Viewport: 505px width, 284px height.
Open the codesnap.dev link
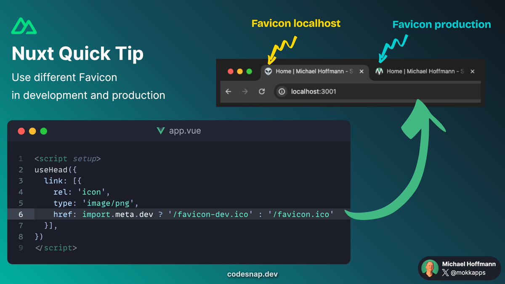(x=252, y=274)
